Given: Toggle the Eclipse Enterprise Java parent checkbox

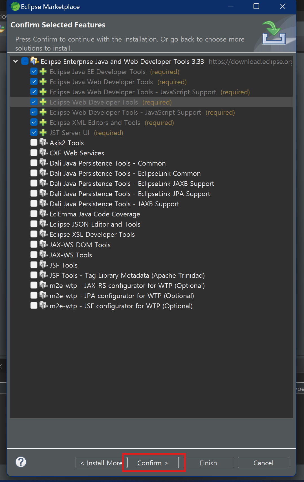Looking at the screenshot, I should pyautogui.click(x=25, y=61).
